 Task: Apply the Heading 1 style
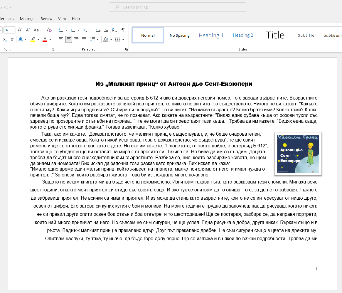point(211,35)
